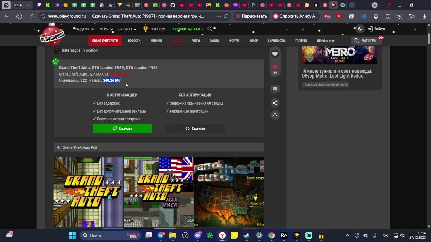
Task: Click the microphone tray icon
Action: 375,235
